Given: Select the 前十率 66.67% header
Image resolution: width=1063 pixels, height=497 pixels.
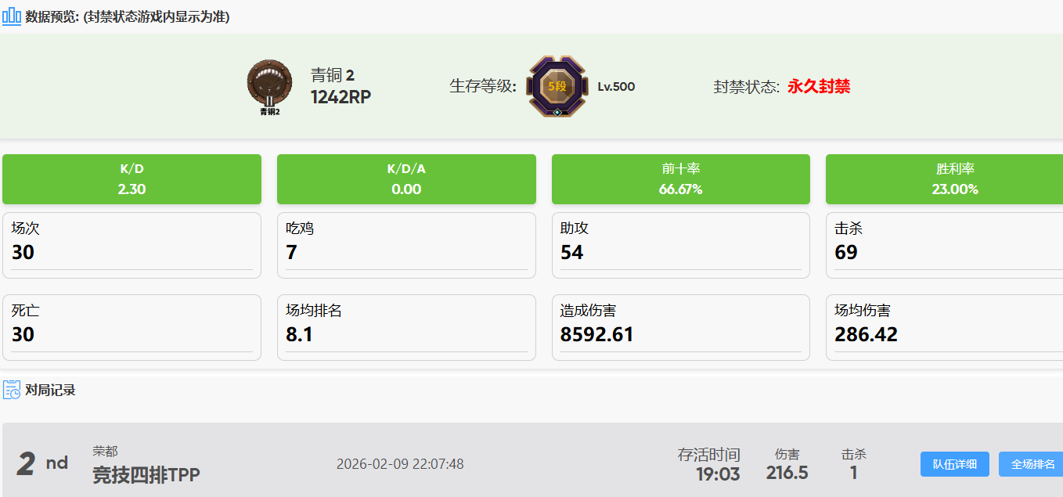Looking at the screenshot, I should coord(681,179).
